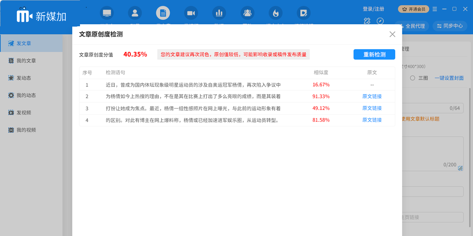
Task: Open the account person icon in toolbar
Action: [x=135, y=13]
